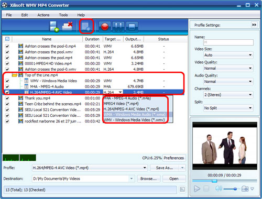Open the Split dropdown
The height and width of the screenshot is (199, 262).
tap(228, 108)
